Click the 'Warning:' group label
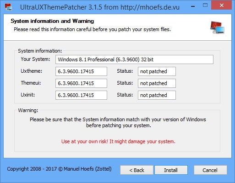This screenshot has height=183, width=235. pyautogui.click(x=28, y=110)
